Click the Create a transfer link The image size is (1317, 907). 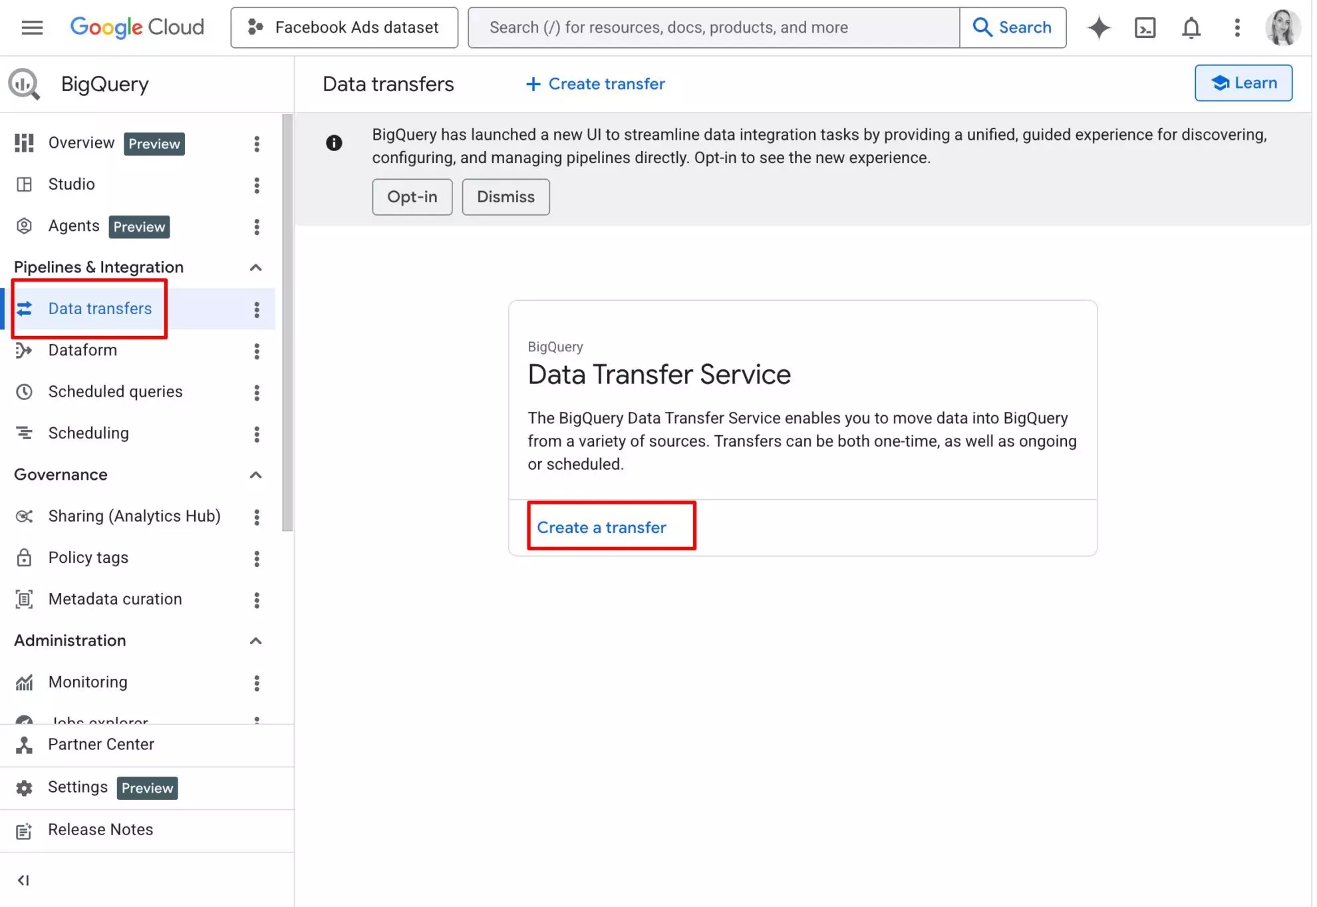click(601, 528)
